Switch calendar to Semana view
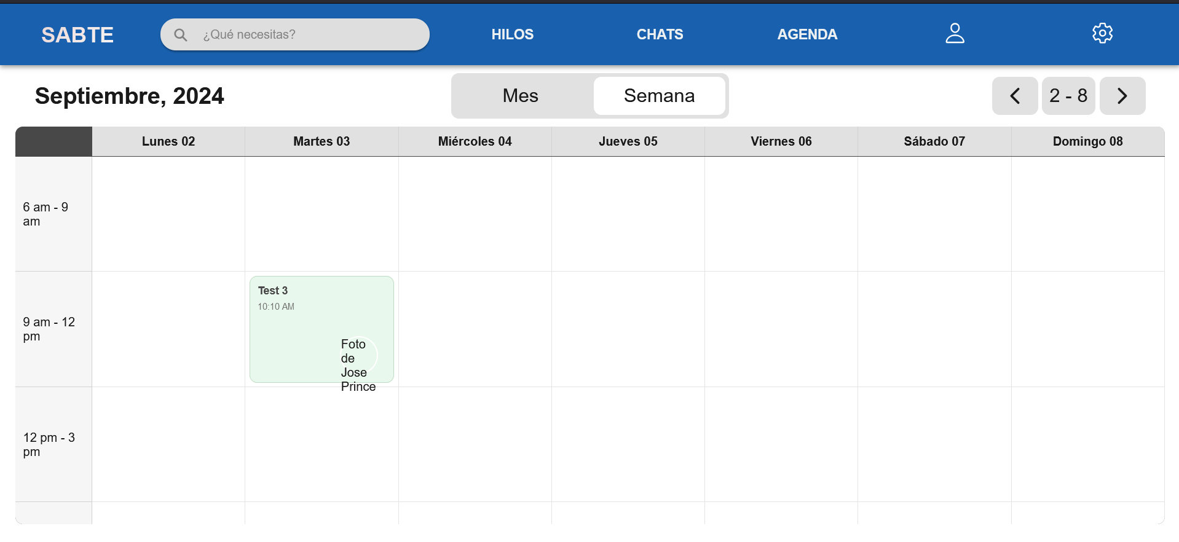 click(x=659, y=96)
